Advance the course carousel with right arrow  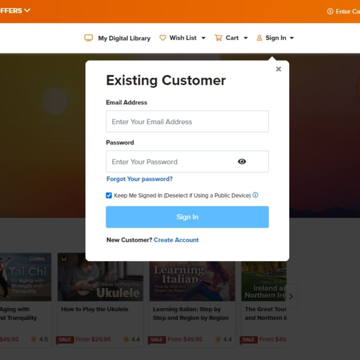click(x=291, y=296)
